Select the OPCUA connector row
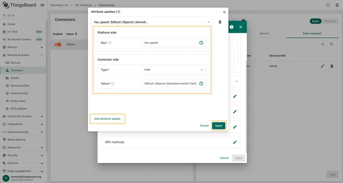 pyautogui.click(x=69, y=44)
